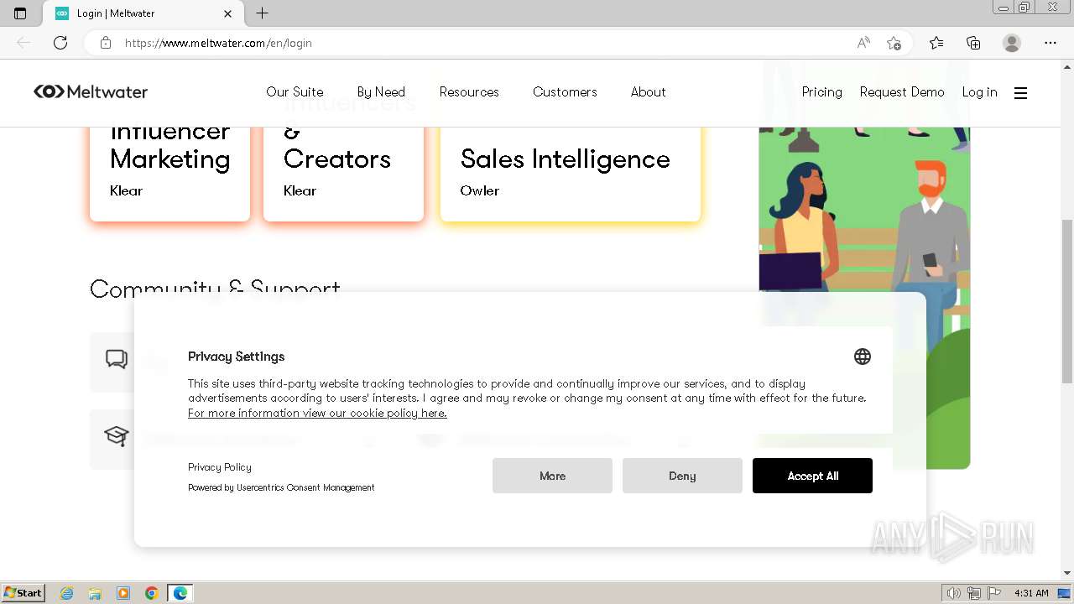The image size is (1074, 604).
Task: Open Chrome from taskbar
Action: [152, 593]
